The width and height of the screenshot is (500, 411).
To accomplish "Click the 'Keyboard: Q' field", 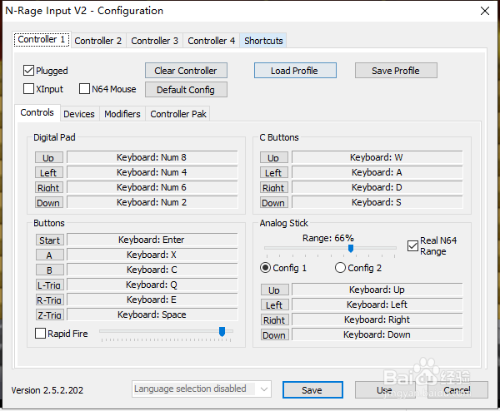I will click(152, 285).
